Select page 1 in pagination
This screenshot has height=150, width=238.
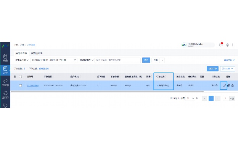coord(211,98)
